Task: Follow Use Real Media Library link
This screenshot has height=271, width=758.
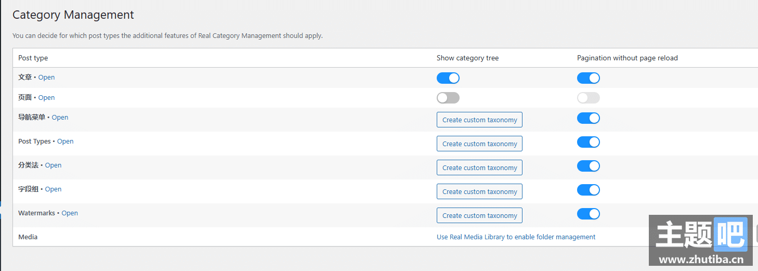Action: point(516,237)
